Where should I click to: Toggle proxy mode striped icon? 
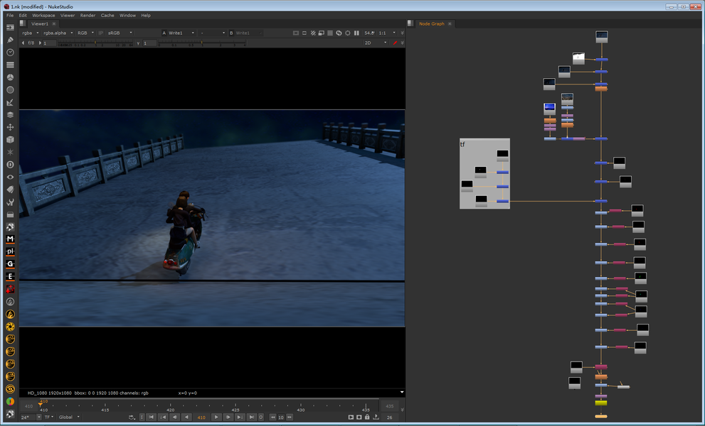point(313,33)
